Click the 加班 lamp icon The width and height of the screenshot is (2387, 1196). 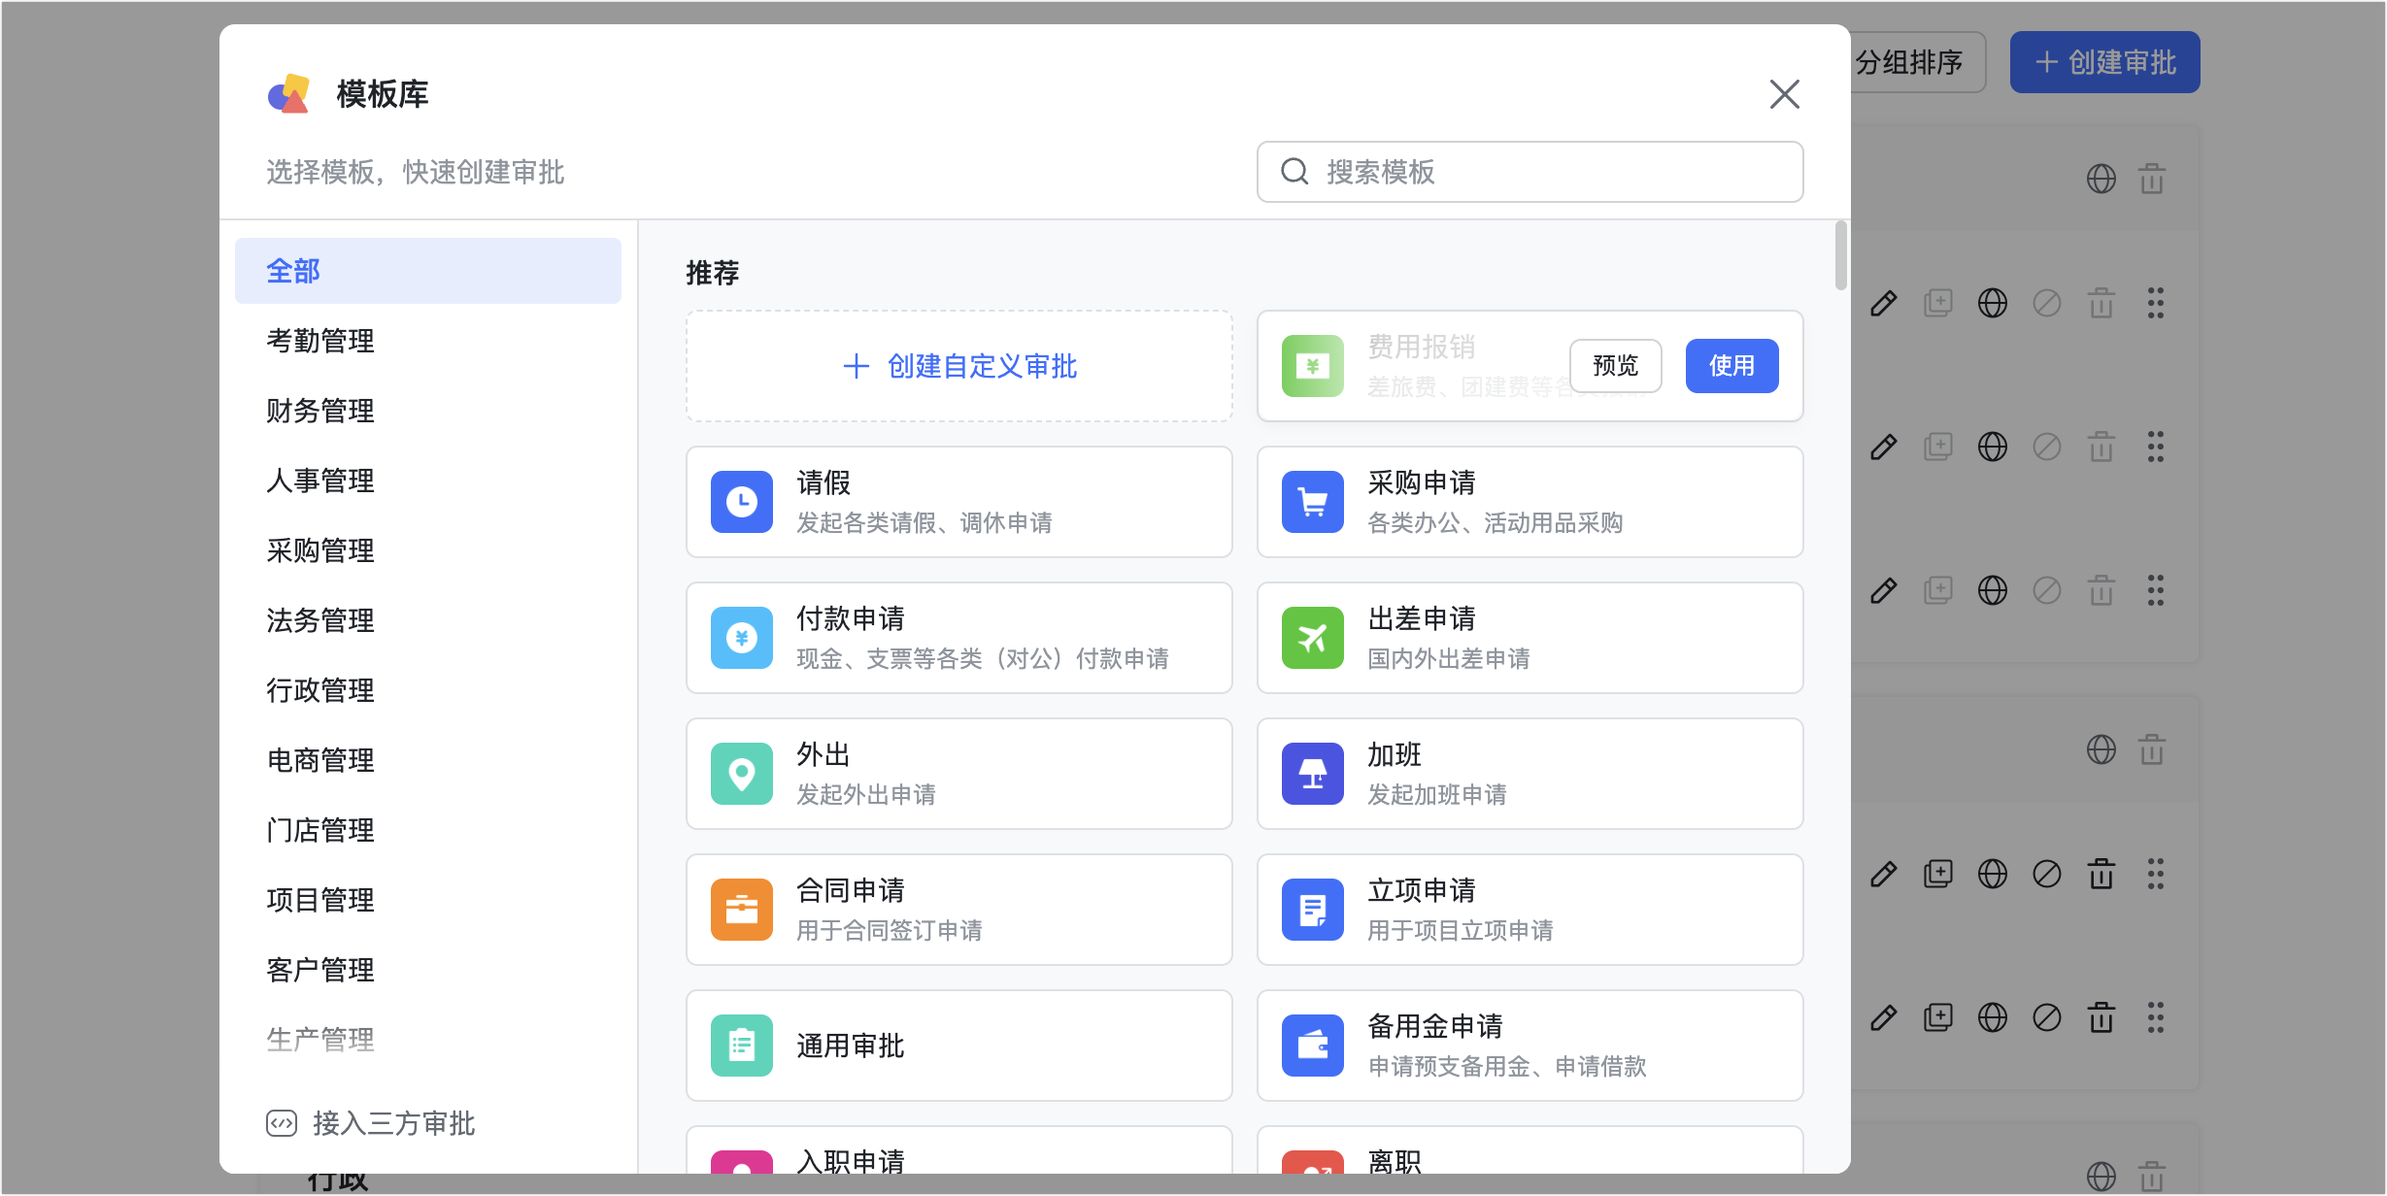tap(1312, 774)
